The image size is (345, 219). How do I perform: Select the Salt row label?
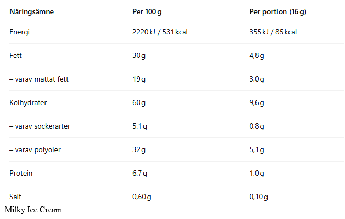(x=15, y=197)
